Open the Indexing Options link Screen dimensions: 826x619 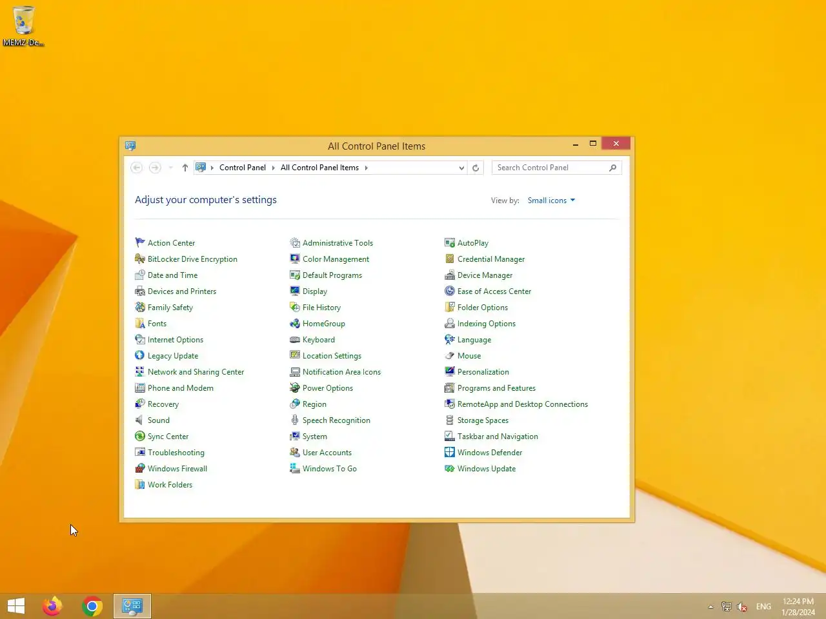click(487, 324)
